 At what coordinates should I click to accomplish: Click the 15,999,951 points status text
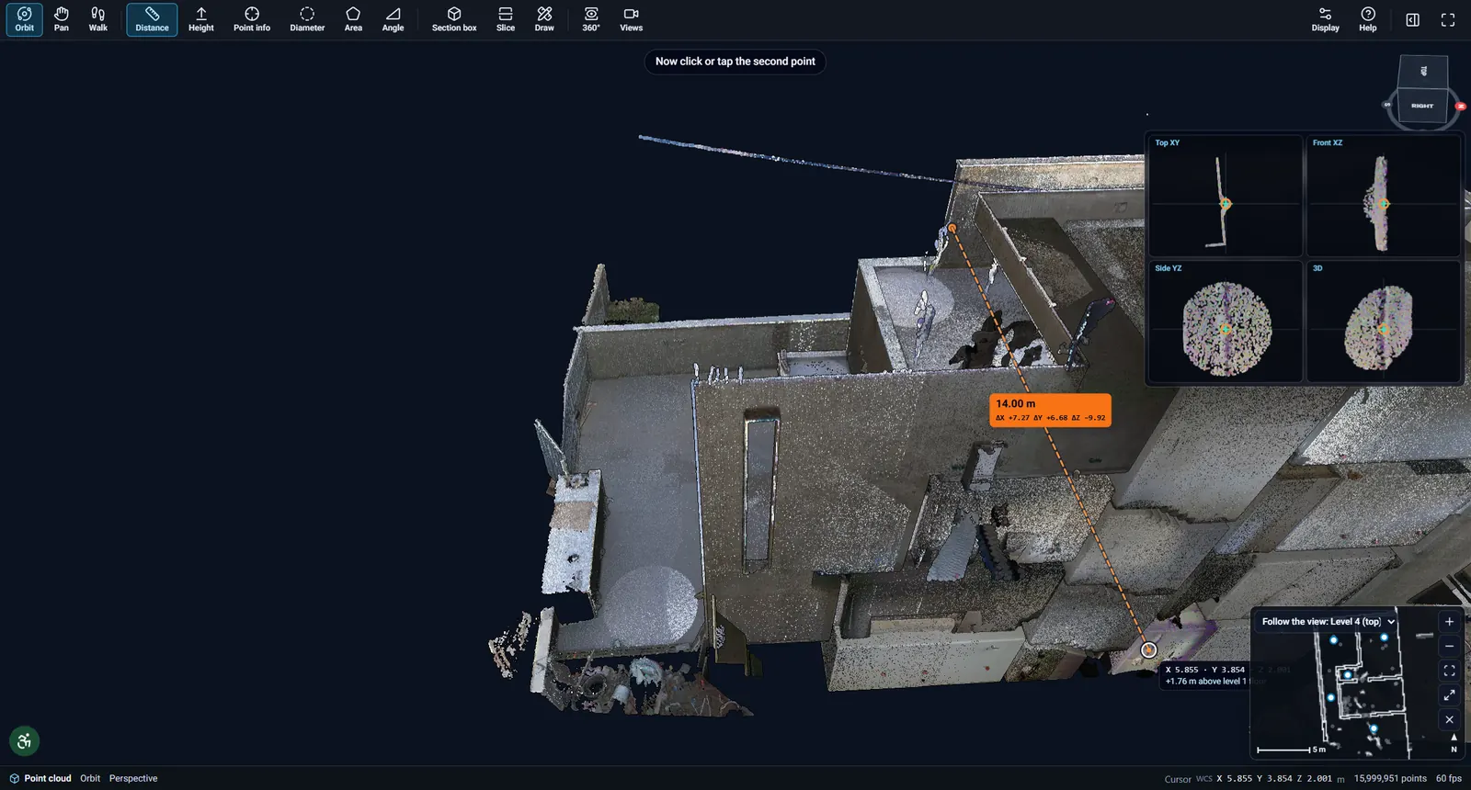1390,778
